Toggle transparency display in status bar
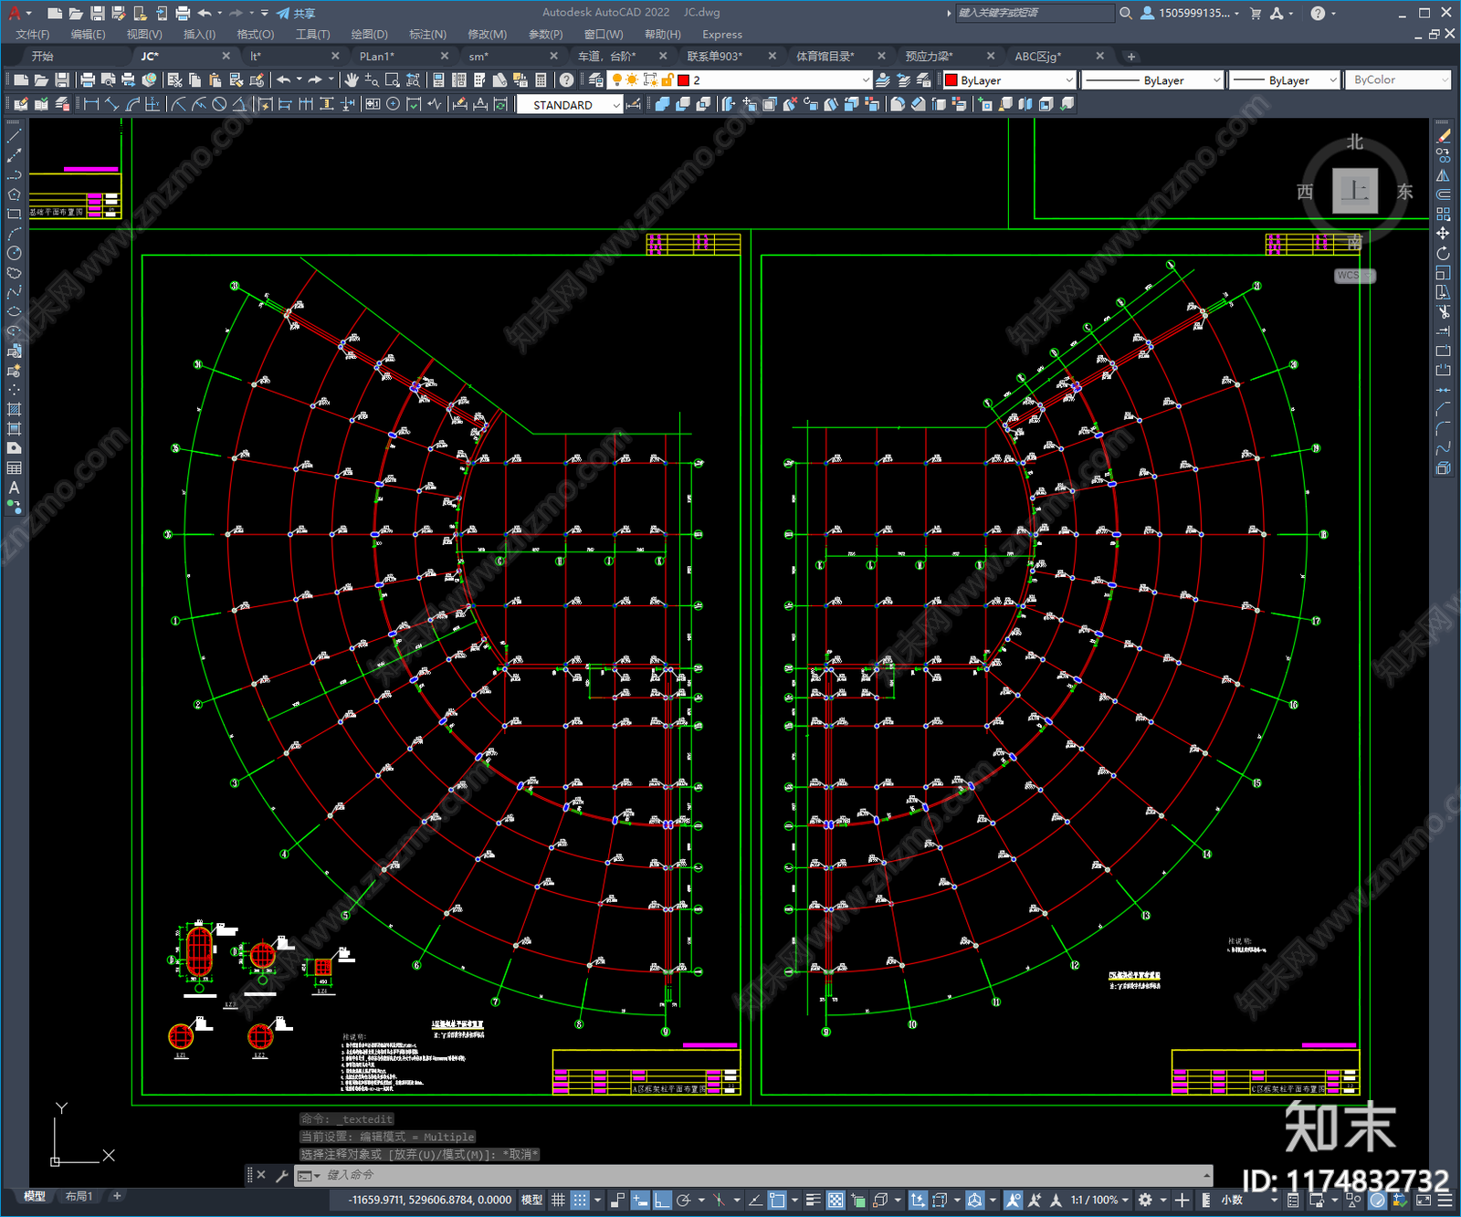1461x1217 pixels. coord(836,1200)
